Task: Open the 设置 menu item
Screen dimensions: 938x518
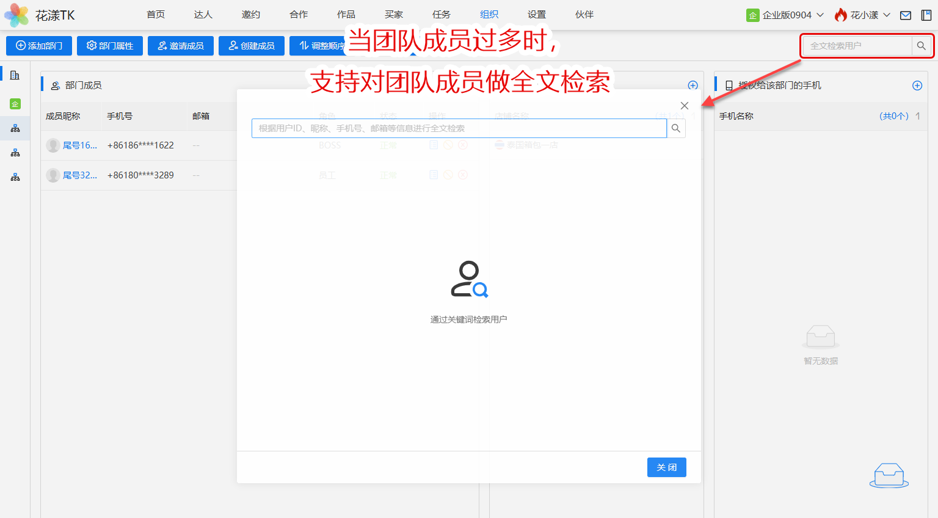Action: tap(537, 15)
